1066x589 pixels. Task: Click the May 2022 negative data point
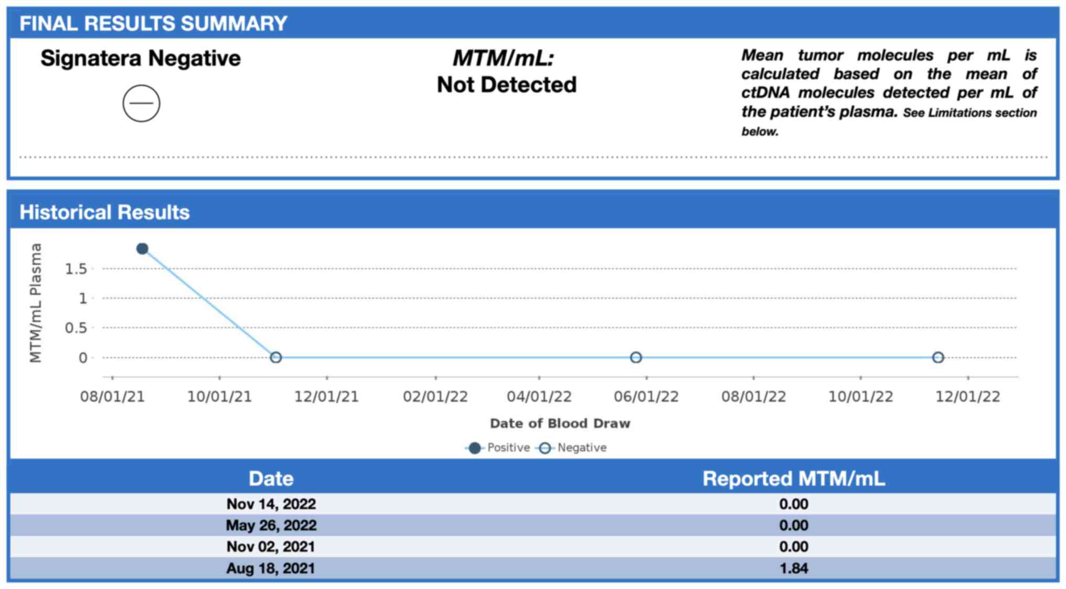[636, 357]
